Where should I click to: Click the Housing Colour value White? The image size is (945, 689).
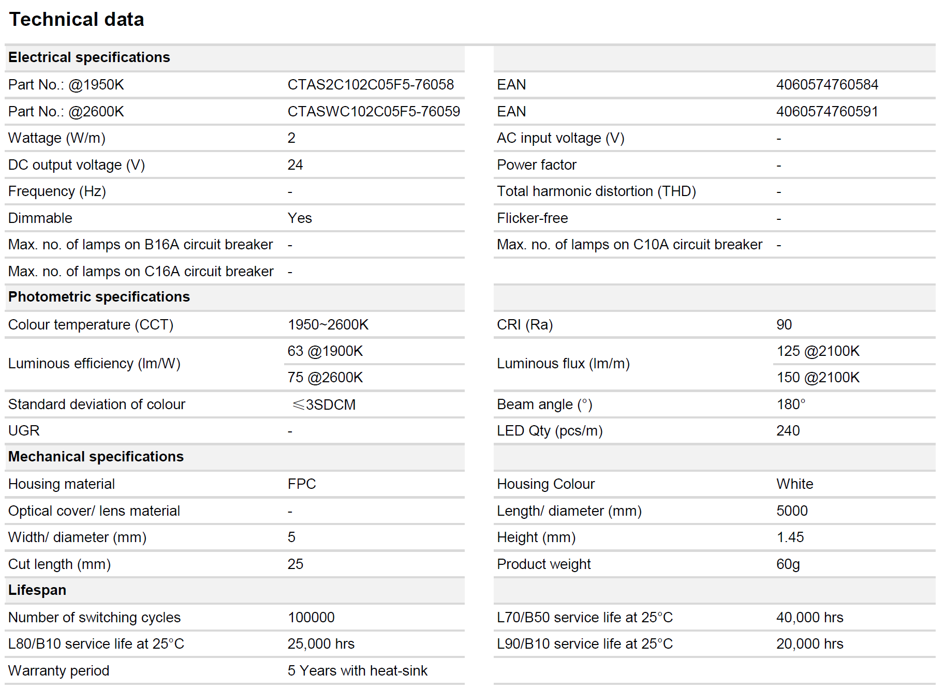[794, 484]
